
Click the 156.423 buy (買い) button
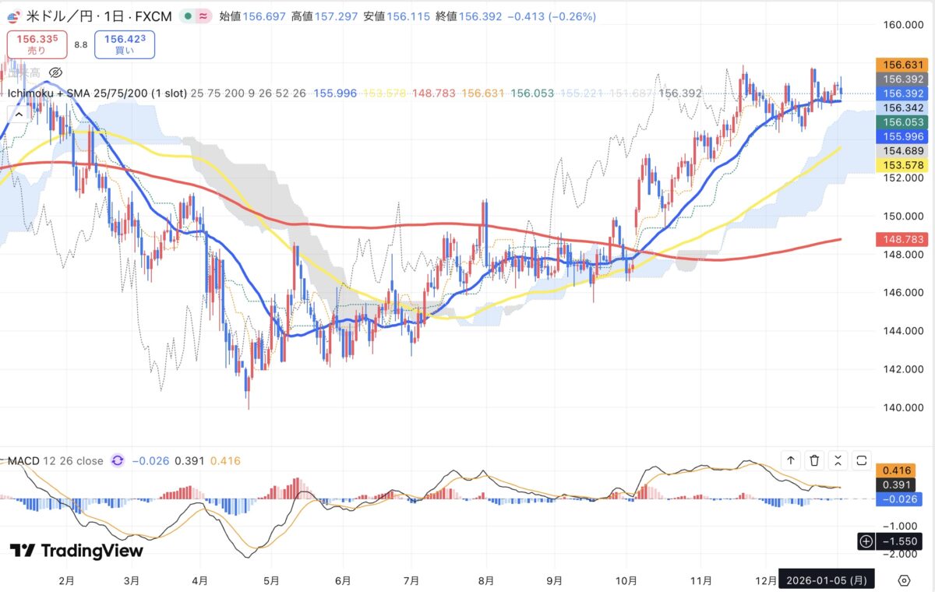(x=125, y=44)
